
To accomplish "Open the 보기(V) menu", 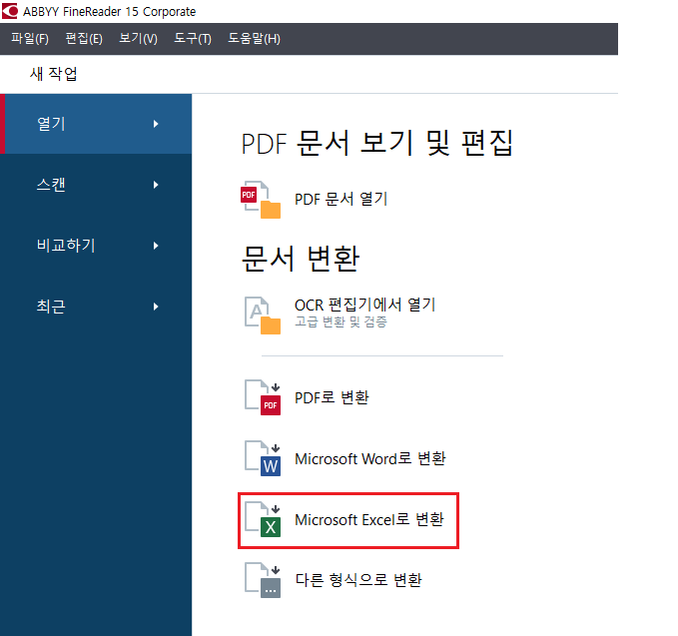I will coord(139,39).
